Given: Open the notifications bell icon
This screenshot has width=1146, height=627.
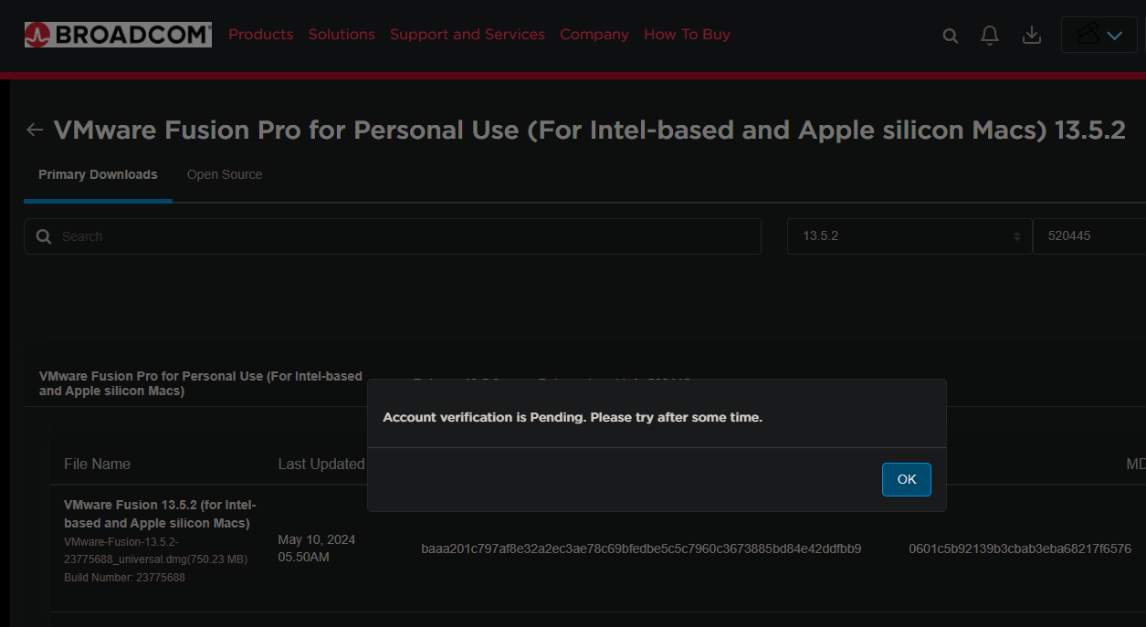Looking at the screenshot, I should (990, 35).
